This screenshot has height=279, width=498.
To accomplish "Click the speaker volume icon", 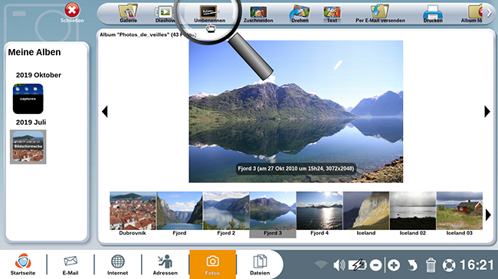I will [339, 264].
